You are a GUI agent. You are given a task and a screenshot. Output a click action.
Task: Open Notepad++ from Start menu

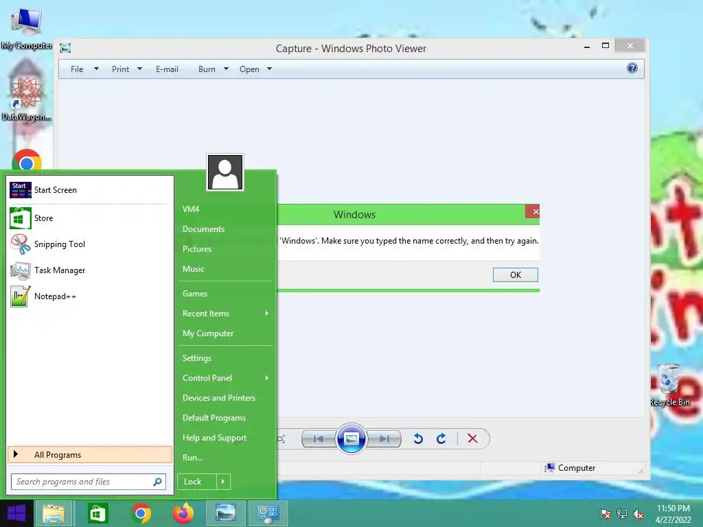coord(89,296)
